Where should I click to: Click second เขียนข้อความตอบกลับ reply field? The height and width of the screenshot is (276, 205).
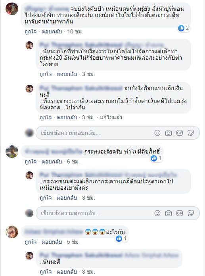118,213
